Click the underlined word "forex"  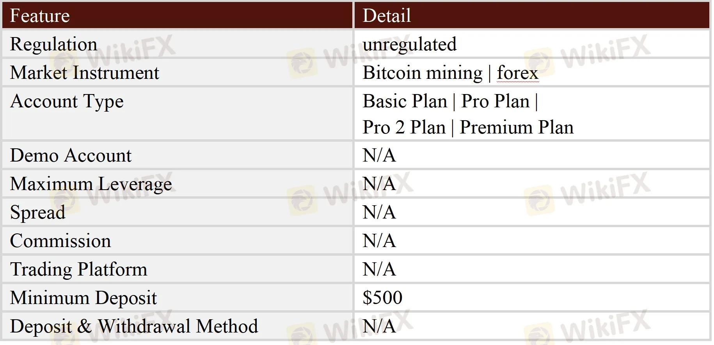point(517,73)
